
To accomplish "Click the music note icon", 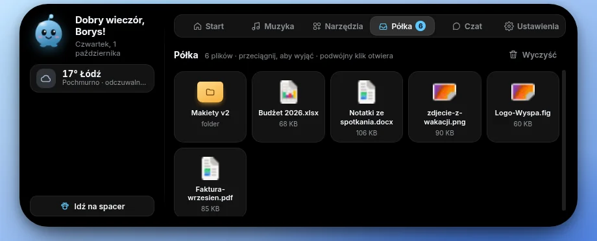I will tap(256, 26).
